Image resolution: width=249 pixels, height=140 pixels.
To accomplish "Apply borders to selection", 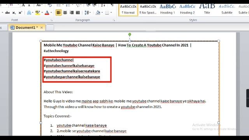I will (107, 12).
